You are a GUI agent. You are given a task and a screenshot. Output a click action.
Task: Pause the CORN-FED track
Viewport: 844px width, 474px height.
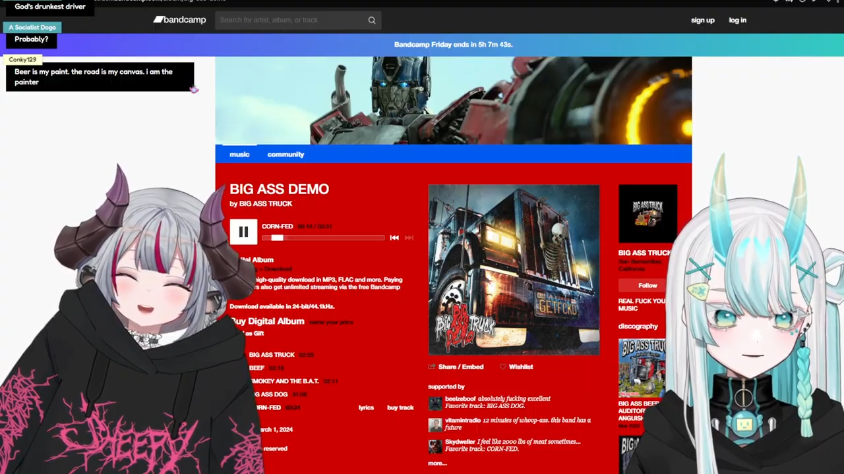(x=243, y=232)
